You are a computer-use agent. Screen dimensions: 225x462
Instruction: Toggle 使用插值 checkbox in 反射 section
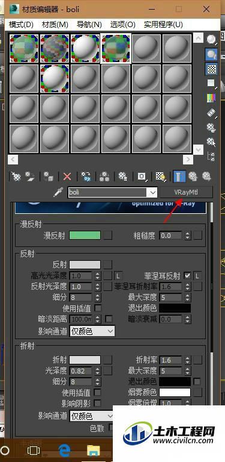[x=98, y=308]
